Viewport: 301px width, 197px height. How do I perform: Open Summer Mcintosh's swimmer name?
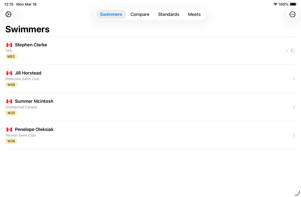coord(34,101)
